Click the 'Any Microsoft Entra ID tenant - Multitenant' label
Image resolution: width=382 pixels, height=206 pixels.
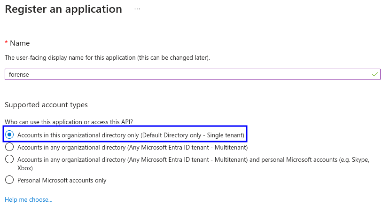tap(133, 148)
